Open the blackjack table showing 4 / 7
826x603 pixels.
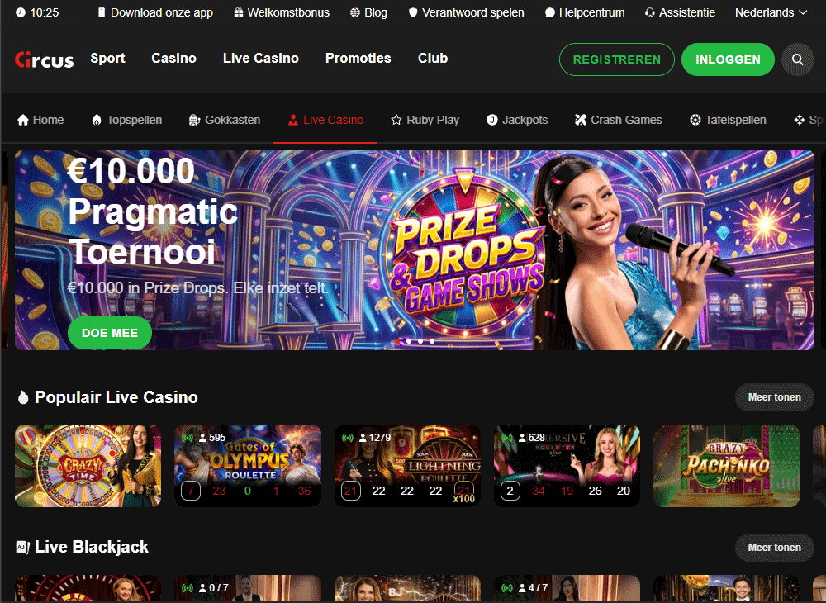567,588
